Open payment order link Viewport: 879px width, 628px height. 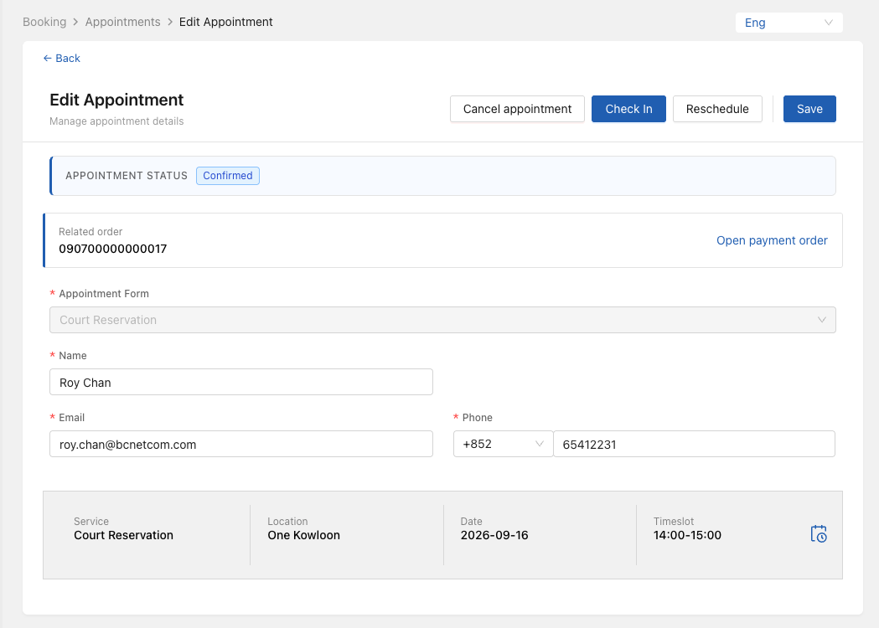point(772,240)
